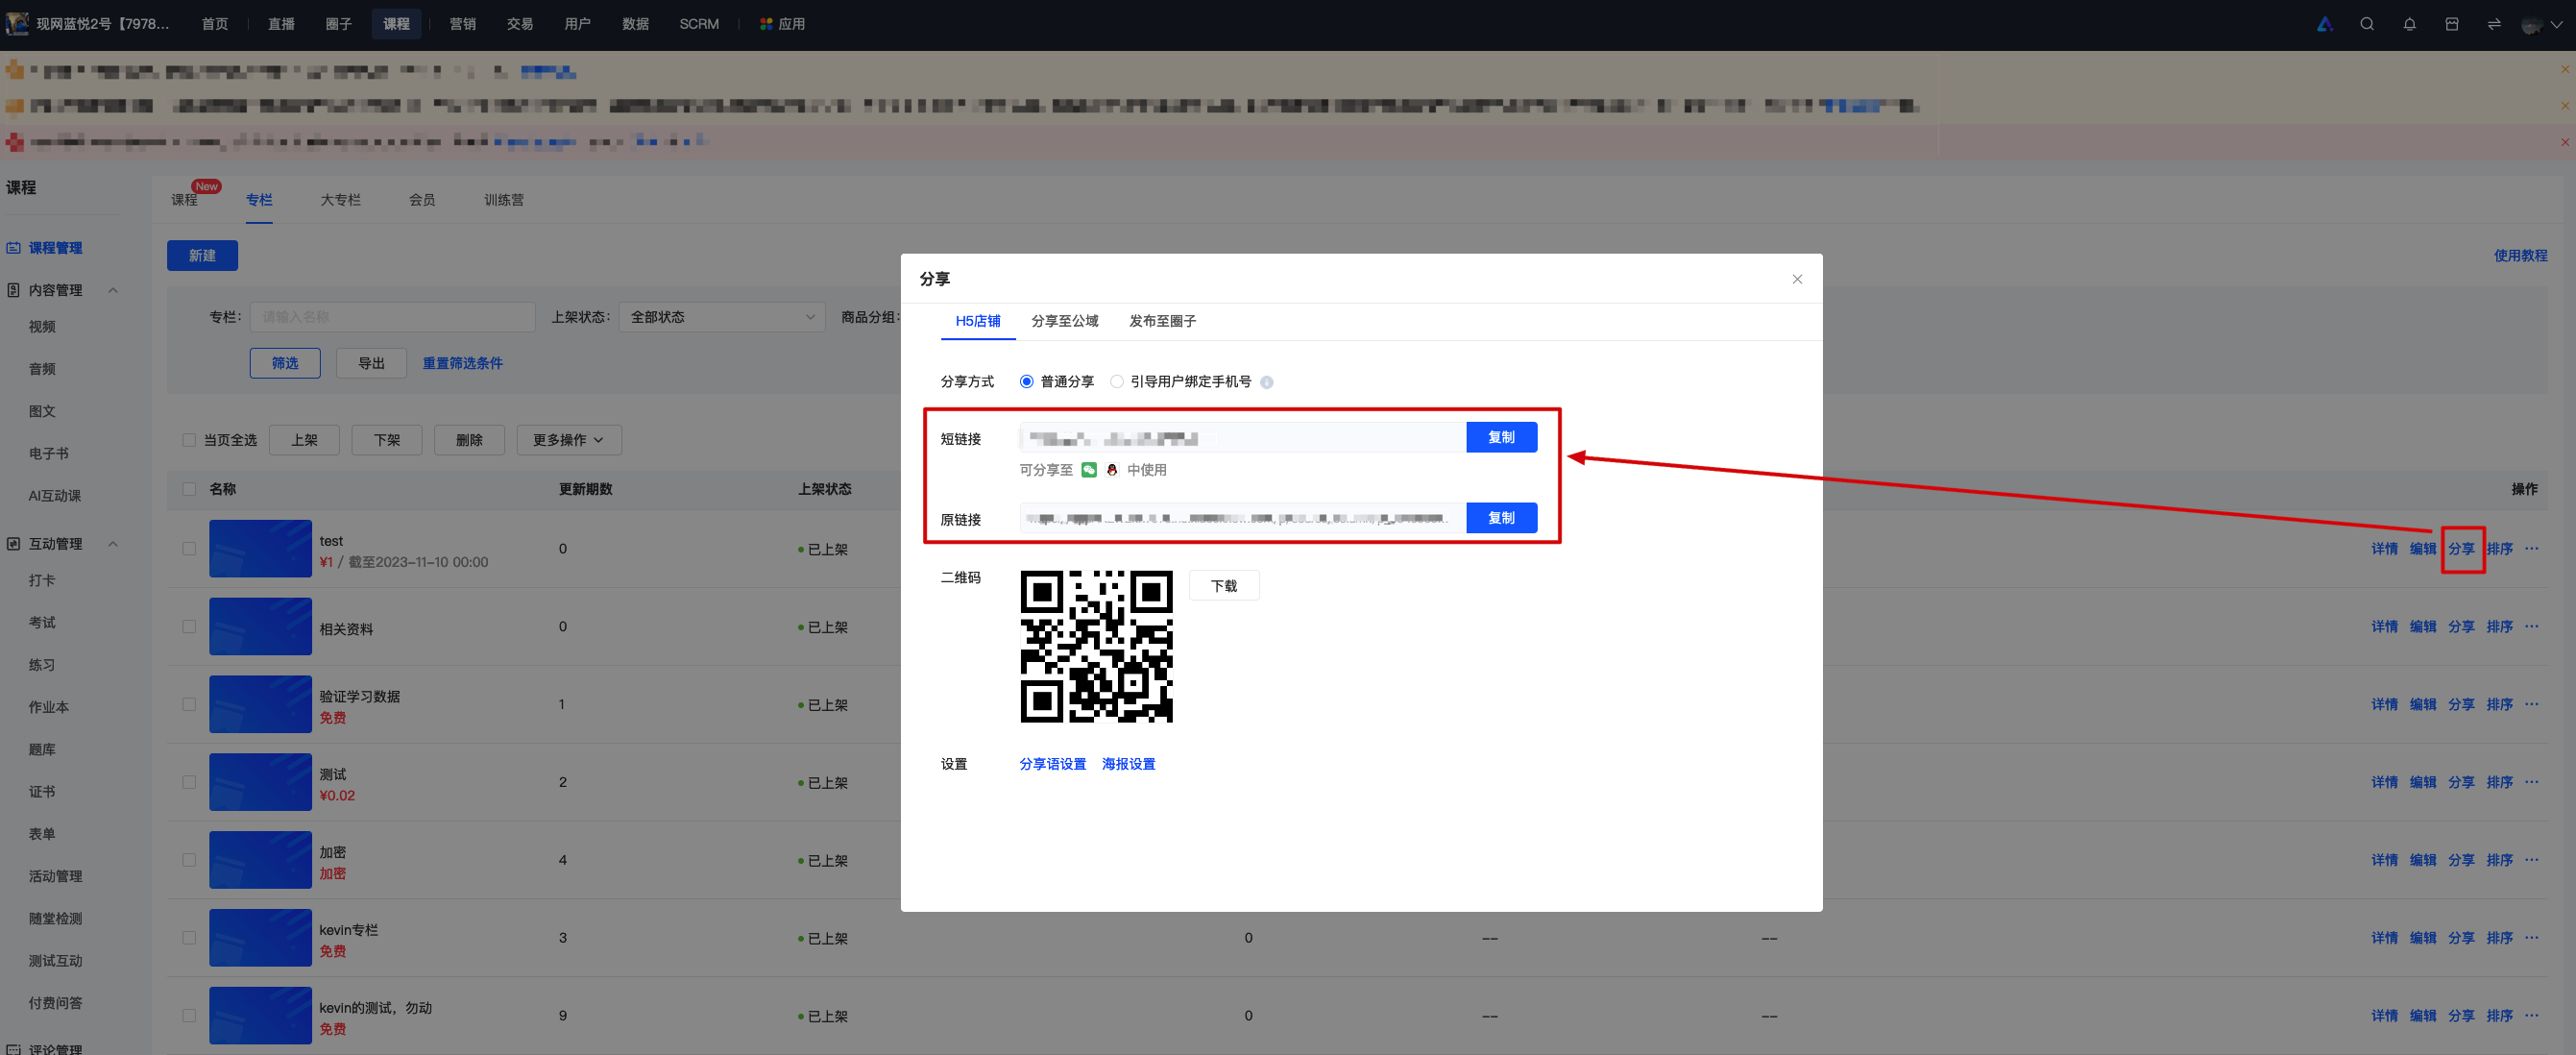Open the 更多操作 dropdown

(569, 440)
